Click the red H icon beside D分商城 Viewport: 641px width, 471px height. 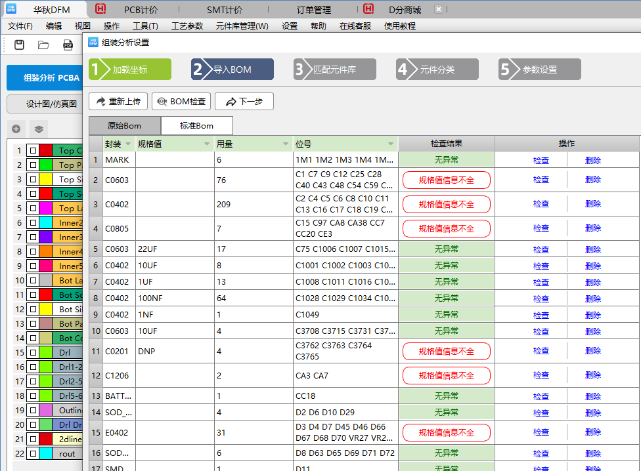click(x=368, y=9)
